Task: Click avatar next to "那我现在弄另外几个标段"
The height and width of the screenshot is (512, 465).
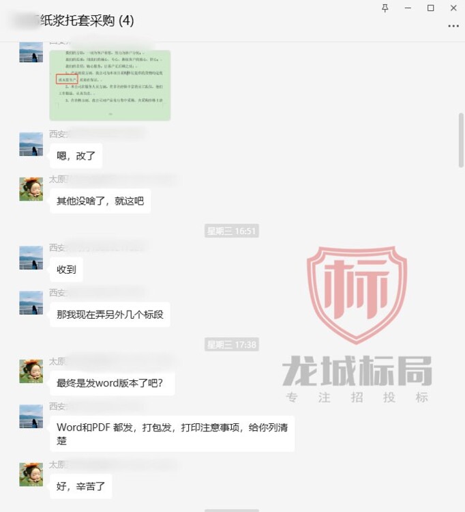Action: tap(31, 302)
